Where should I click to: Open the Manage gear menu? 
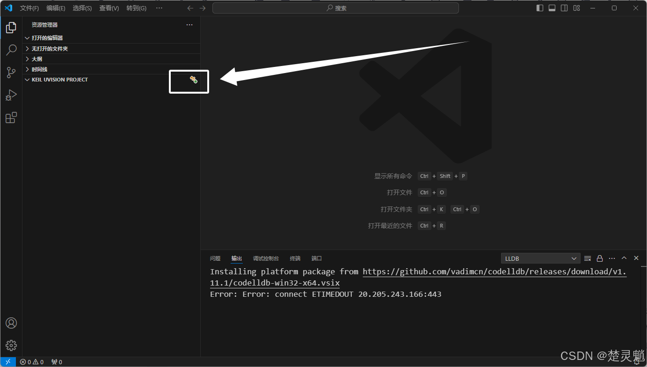click(x=11, y=345)
